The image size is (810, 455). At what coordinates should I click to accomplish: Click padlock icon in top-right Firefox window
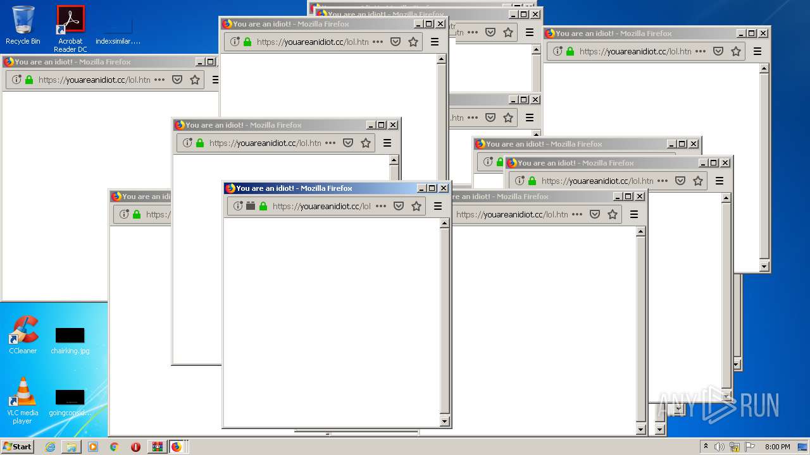tap(570, 51)
